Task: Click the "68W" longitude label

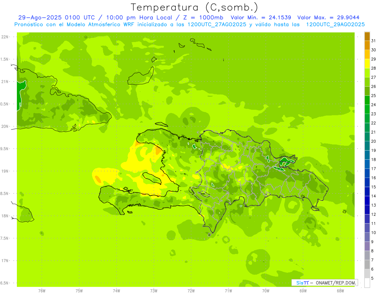Action: 340,291
